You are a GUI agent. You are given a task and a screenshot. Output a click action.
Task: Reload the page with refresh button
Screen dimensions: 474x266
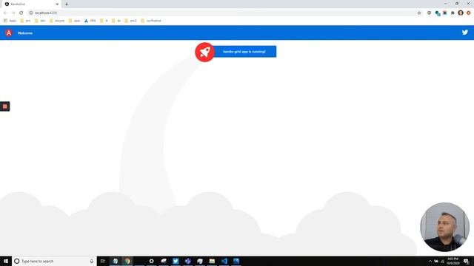(x=21, y=13)
